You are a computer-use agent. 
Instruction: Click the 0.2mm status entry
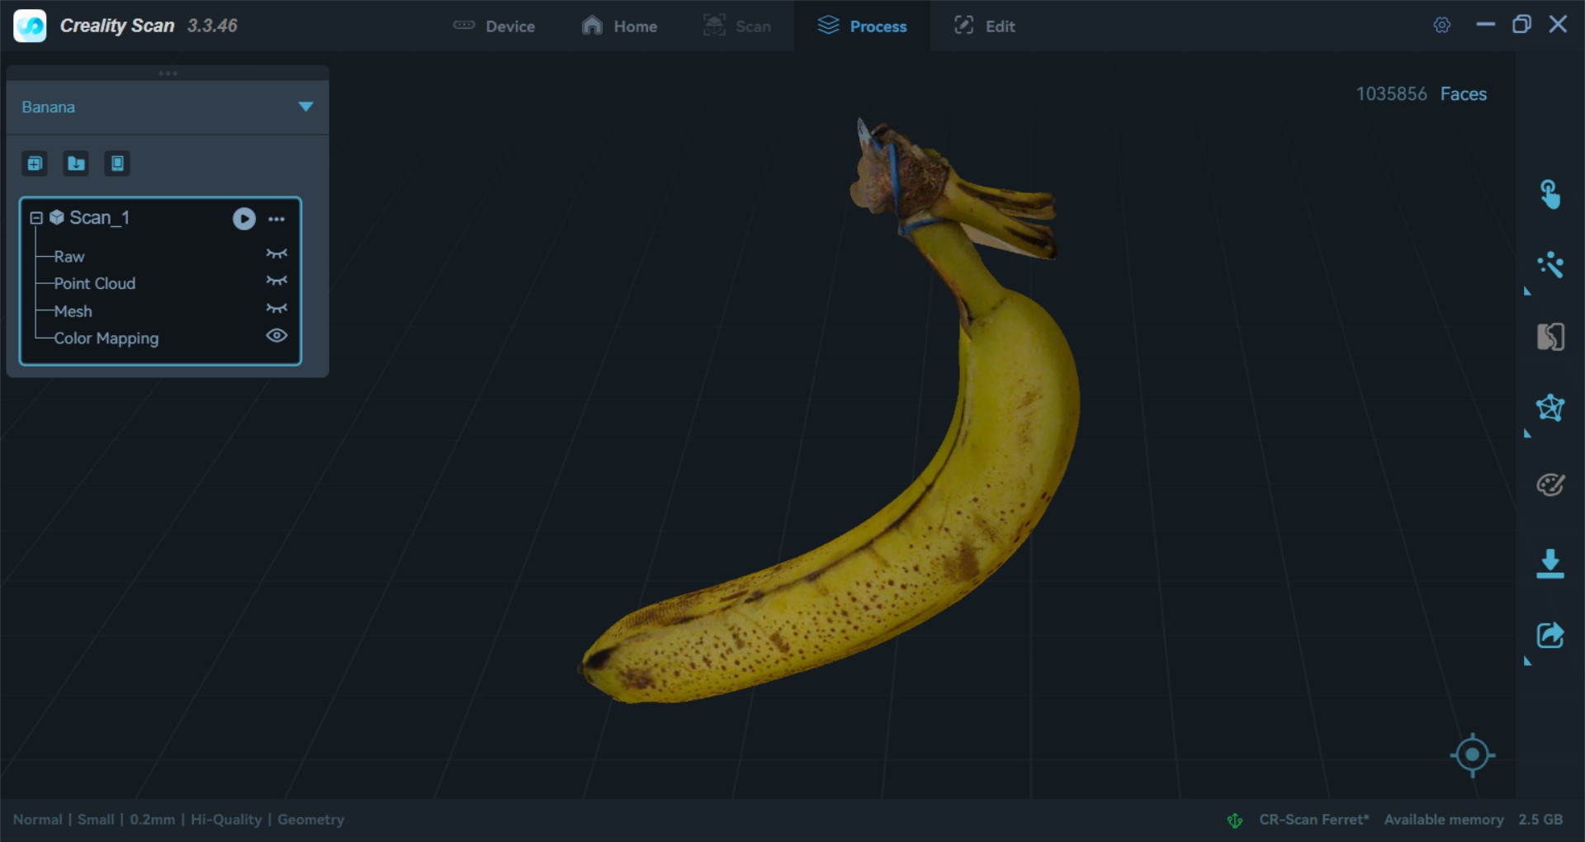pyautogui.click(x=152, y=820)
